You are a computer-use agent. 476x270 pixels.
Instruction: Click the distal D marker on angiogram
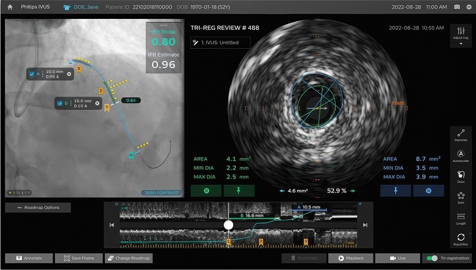click(131, 155)
